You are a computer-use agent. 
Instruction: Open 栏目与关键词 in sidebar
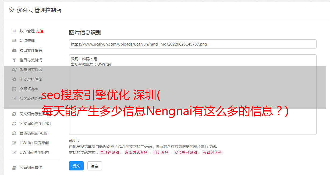31,60
